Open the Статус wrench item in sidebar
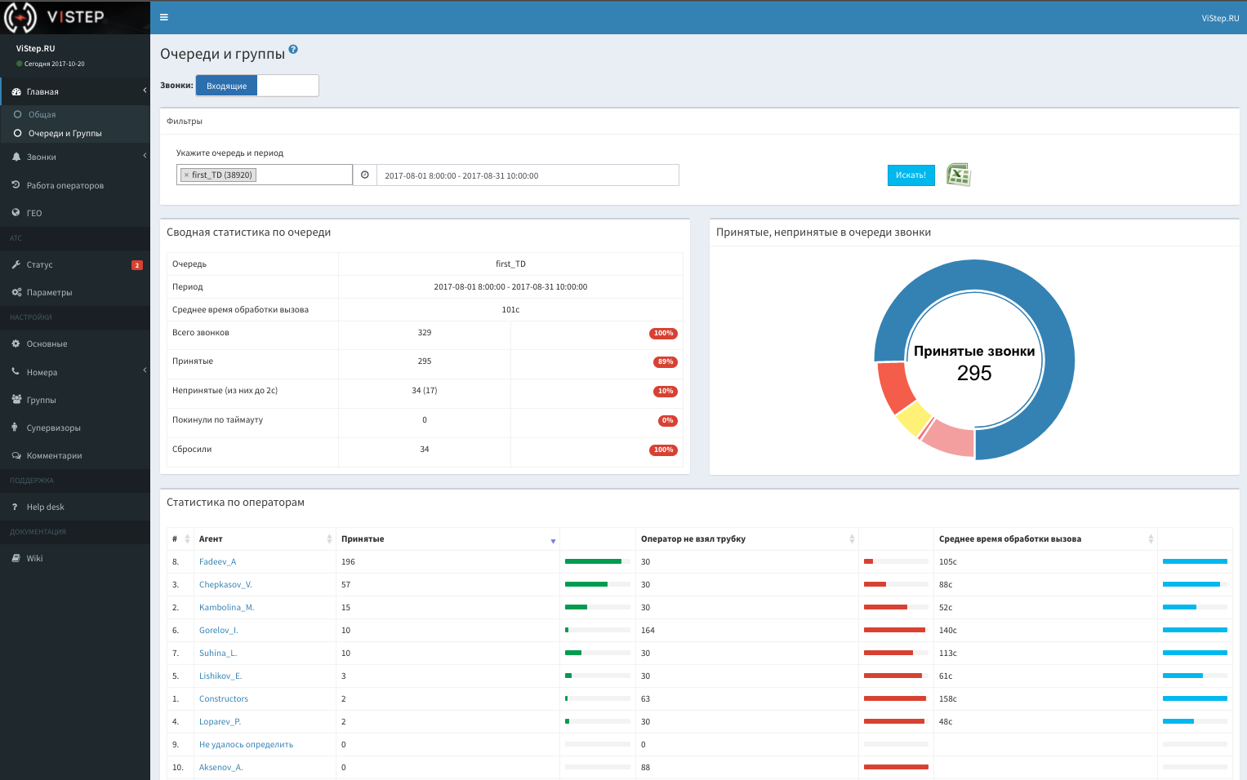The image size is (1247, 780). point(39,264)
